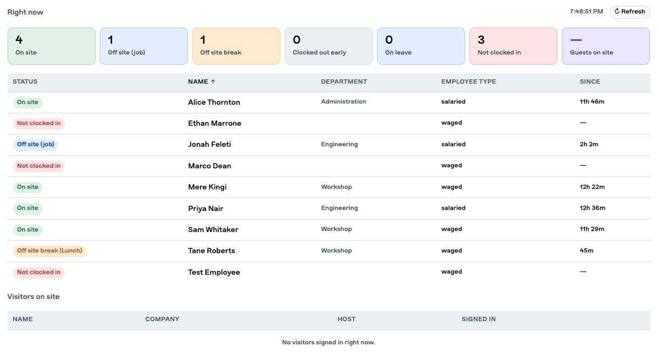Click the Visitors on site heading
Image resolution: width=659 pixels, height=360 pixels.
33,297
